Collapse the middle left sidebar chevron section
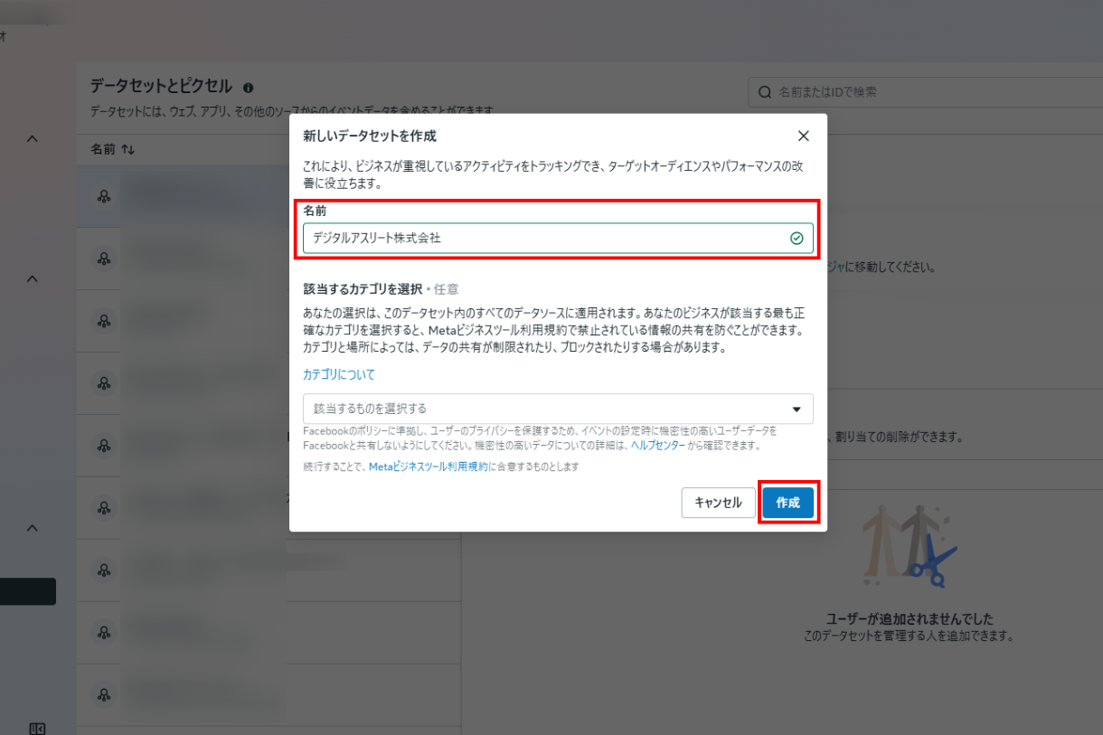Screen dimensions: 1103x735 [33, 278]
